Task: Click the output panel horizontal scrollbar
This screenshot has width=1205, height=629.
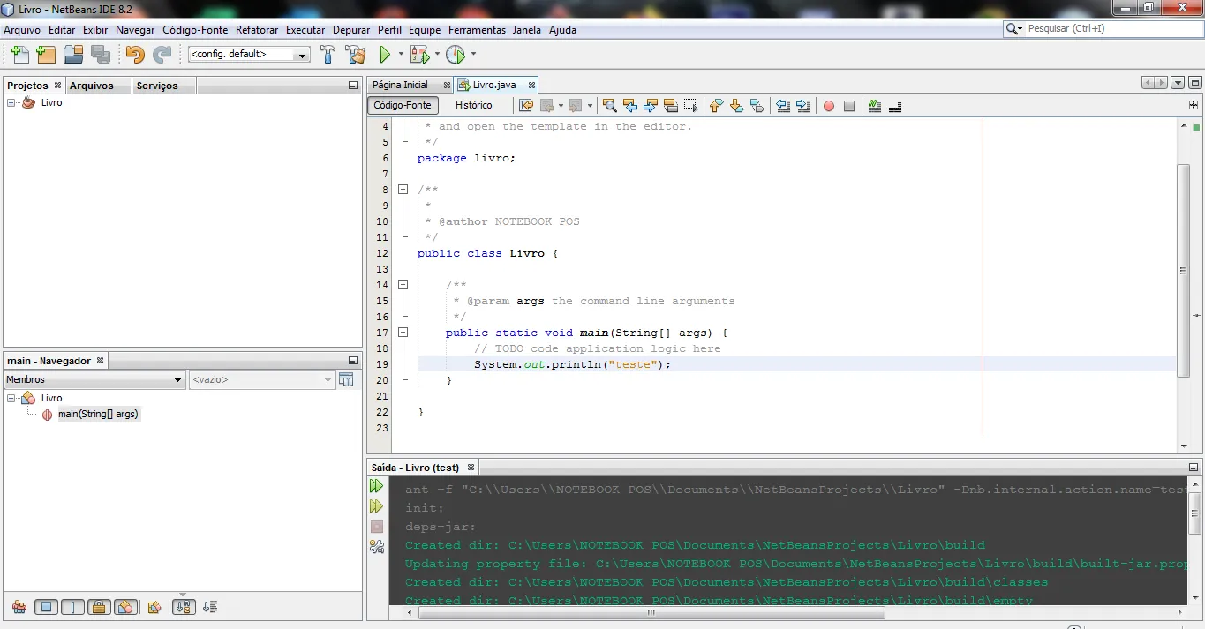Action: click(651, 612)
